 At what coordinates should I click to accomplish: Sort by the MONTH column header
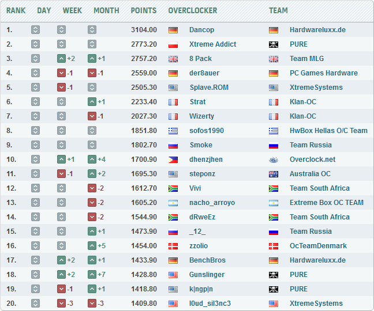106,10
